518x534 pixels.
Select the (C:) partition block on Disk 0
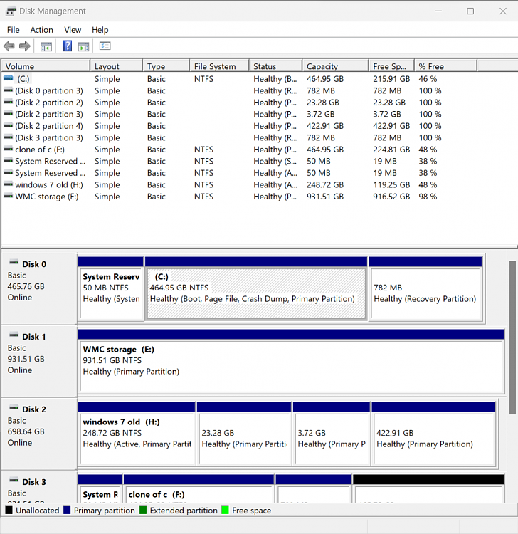click(256, 288)
